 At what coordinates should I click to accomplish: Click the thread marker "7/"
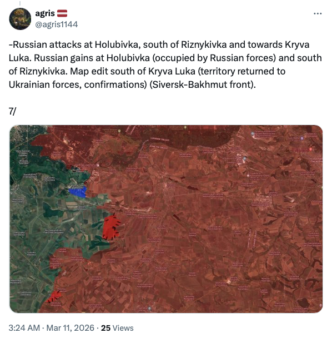12,111
